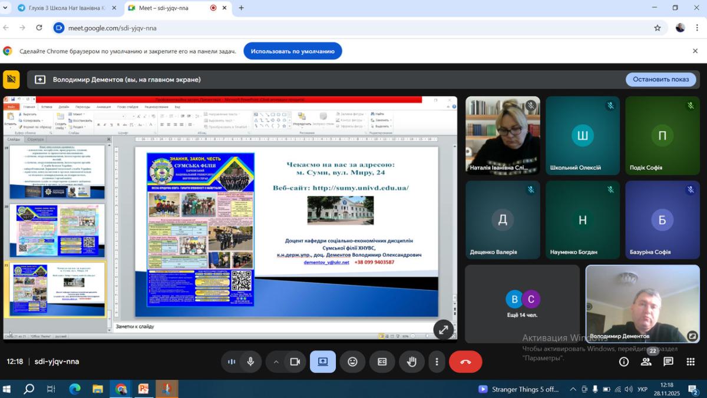Open the meeting chat panel
The image size is (707, 398).
pos(668,361)
